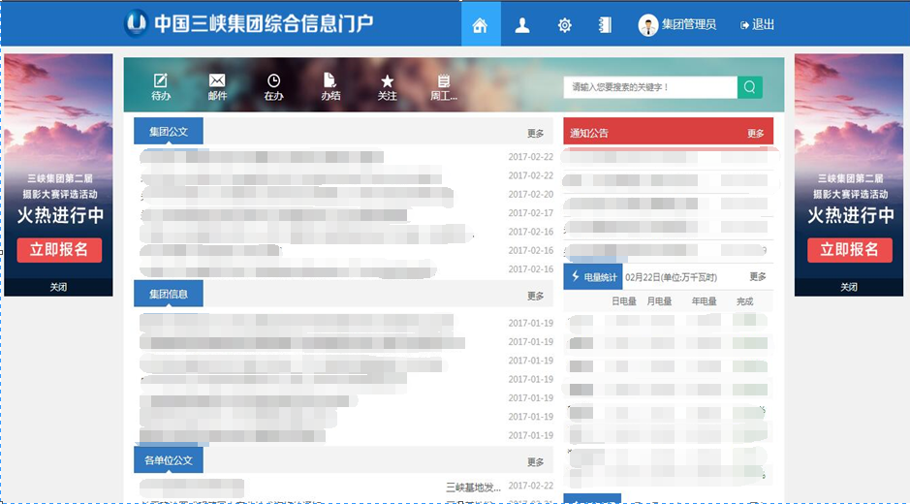Switch to the 电量统计 tab
The height and width of the screenshot is (504, 910).
click(x=592, y=277)
